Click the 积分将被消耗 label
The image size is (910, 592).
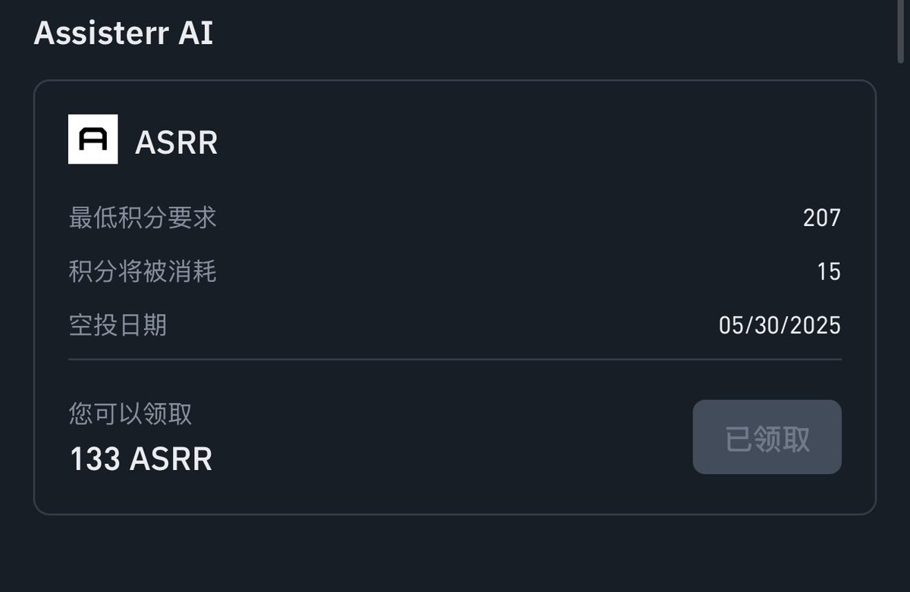click(143, 271)
